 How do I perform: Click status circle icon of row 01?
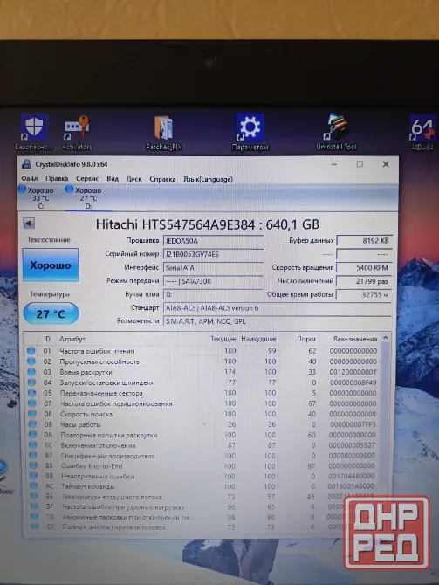click(31, 351)
